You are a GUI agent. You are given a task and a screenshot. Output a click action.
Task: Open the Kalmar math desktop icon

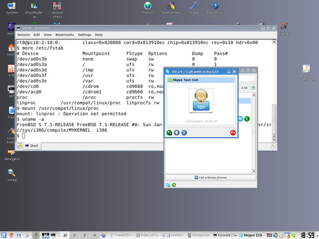(284, 29)
